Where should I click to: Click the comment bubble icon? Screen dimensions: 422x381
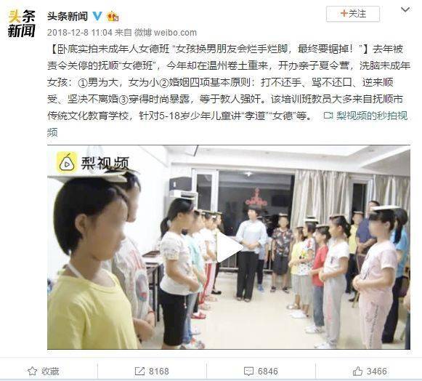click(248, 372)
